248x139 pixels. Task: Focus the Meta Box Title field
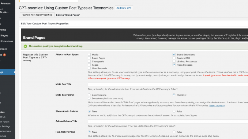[168, 85]
